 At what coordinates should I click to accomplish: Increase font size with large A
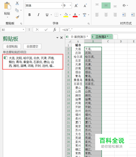[x=76, y=6]
